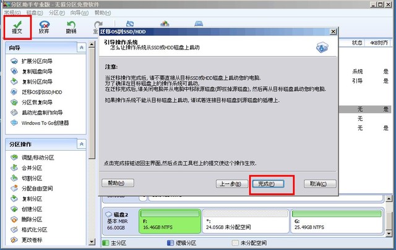
Task: Click the 取消(C) button
Action: click(320, 184)
